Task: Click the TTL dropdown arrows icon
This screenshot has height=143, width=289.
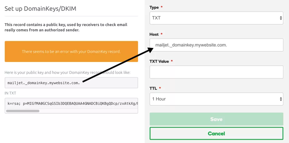Action: [281, 99]
